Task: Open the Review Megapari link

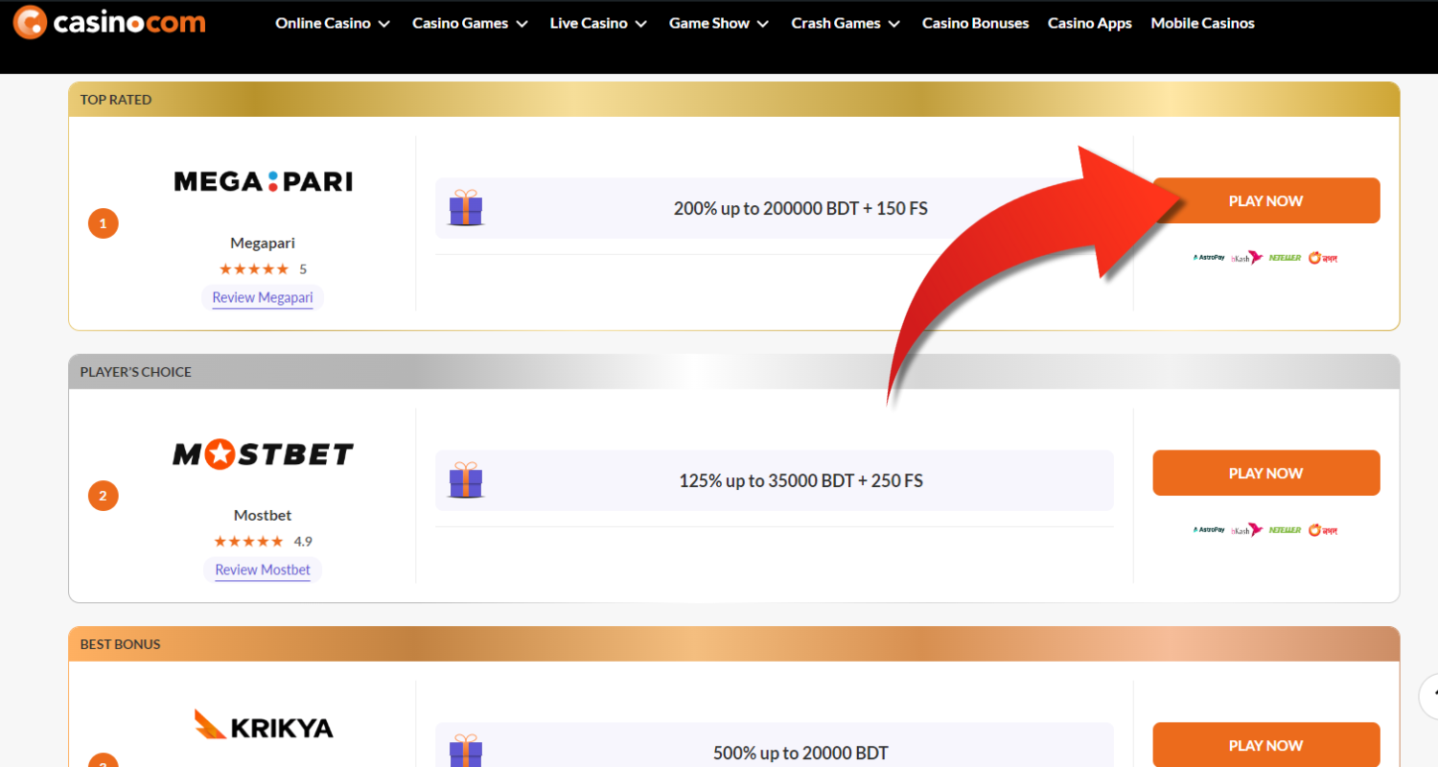Action: pos(263,297)
